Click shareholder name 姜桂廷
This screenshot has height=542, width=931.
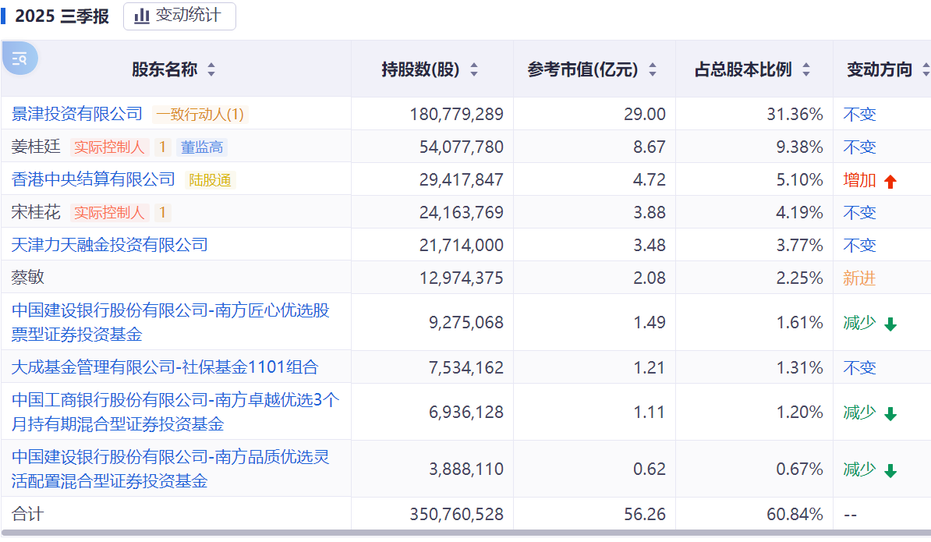pos(36,146)
